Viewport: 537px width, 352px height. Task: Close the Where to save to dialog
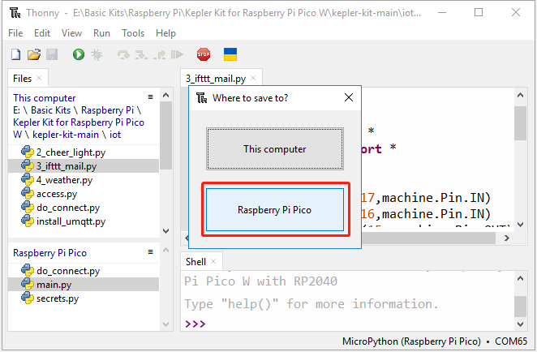pyautogui.click(x=349, y=97)
